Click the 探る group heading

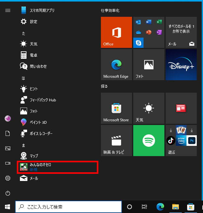coord(104,86)
